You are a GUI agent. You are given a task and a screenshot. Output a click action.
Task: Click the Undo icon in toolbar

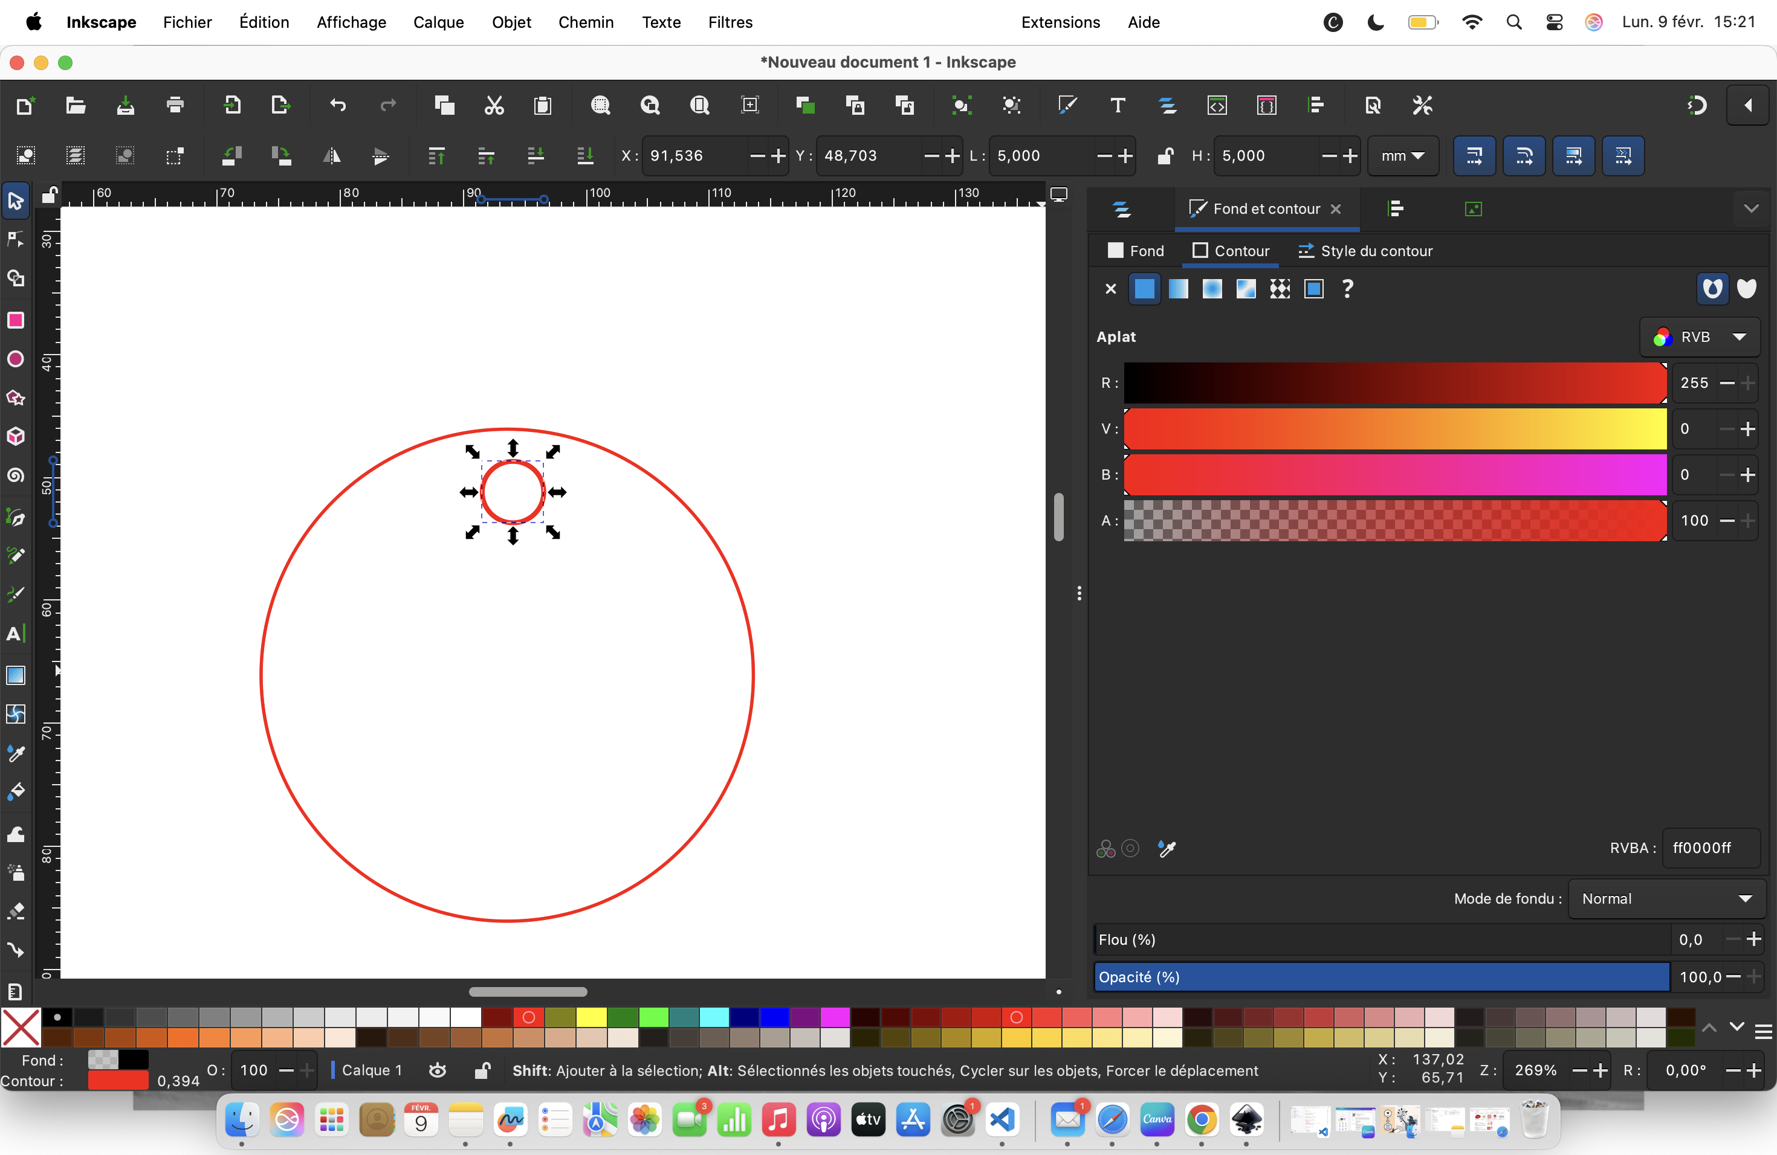pyautogui.click(x=338, y=105)
